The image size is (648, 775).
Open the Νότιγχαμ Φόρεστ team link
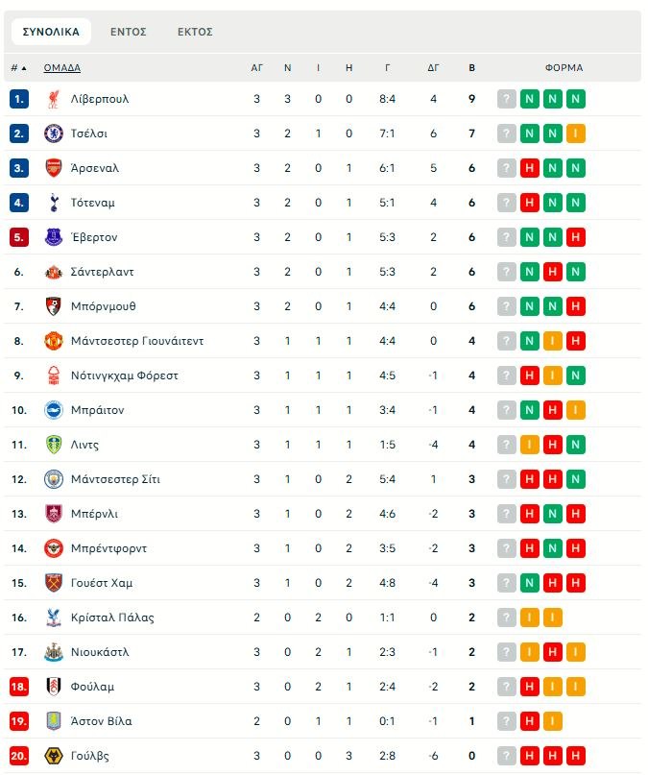coord(125,375)
